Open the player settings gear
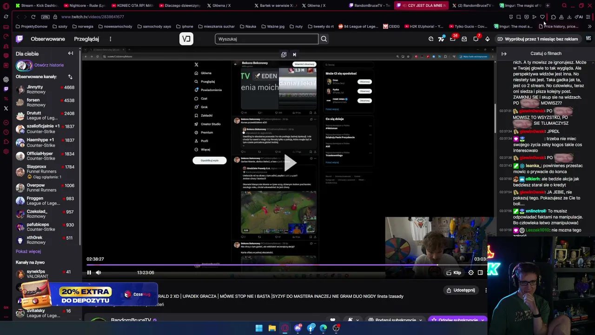Viewport: 595px width, 335px height. [x=471, y=273]
